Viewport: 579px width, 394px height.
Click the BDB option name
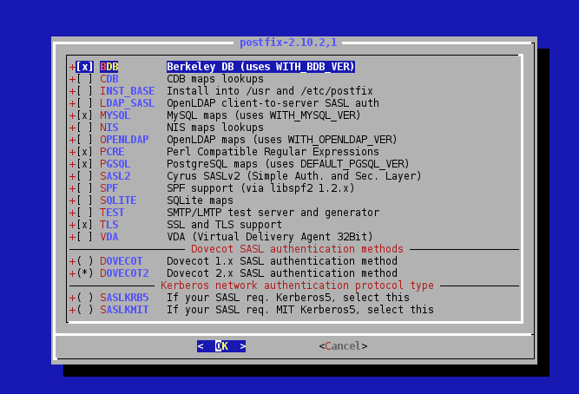[x=109, y=67]
